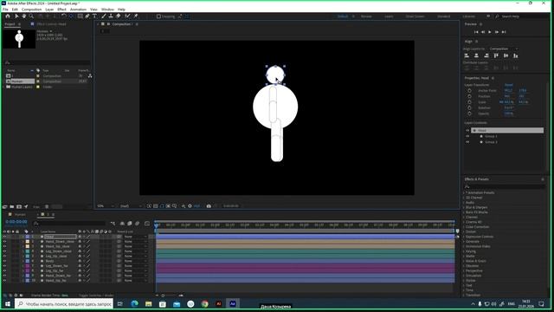Open parent dropdown for Hand_Up_far layer
The width and height of the screenshot is (554, 312).
136,281
